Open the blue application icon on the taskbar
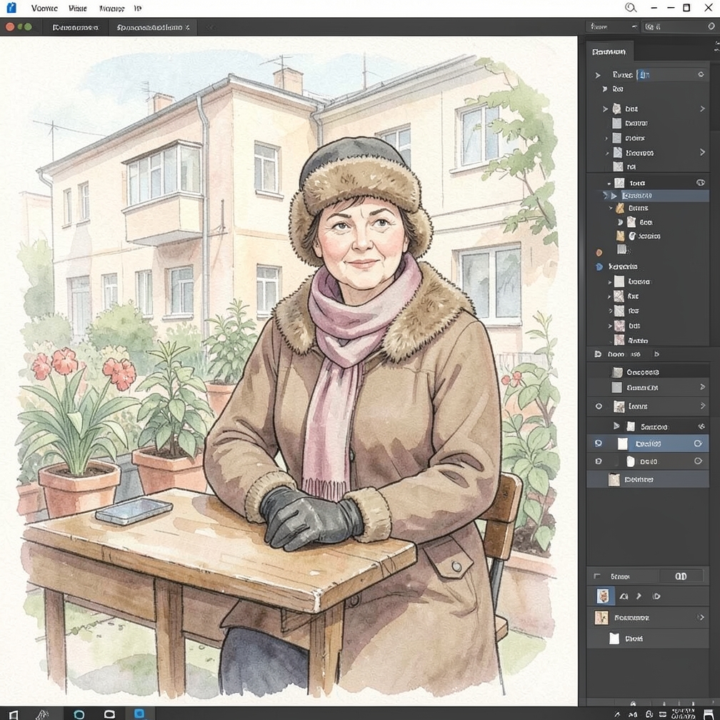The width and height of the screenshot is (720, 720). (139, 714)
